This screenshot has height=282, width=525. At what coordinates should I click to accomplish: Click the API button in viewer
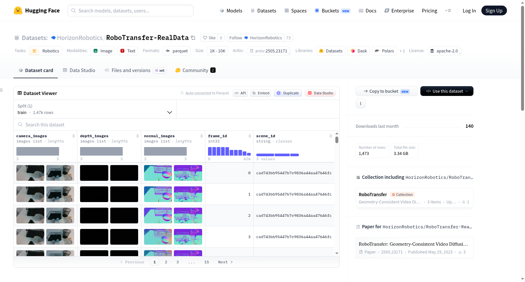tap(240, 93)
